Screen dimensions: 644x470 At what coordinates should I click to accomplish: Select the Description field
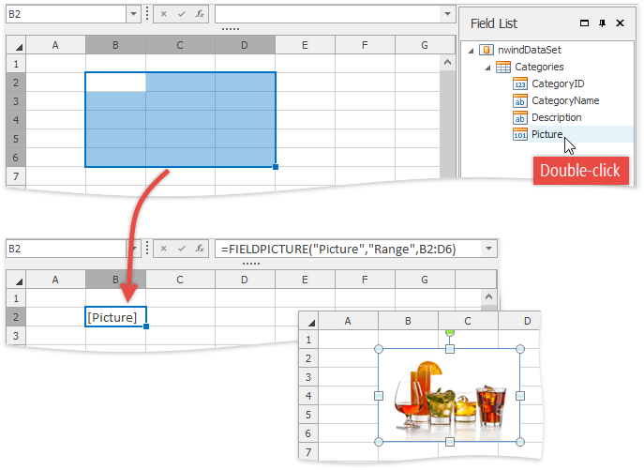coord(557,117)
